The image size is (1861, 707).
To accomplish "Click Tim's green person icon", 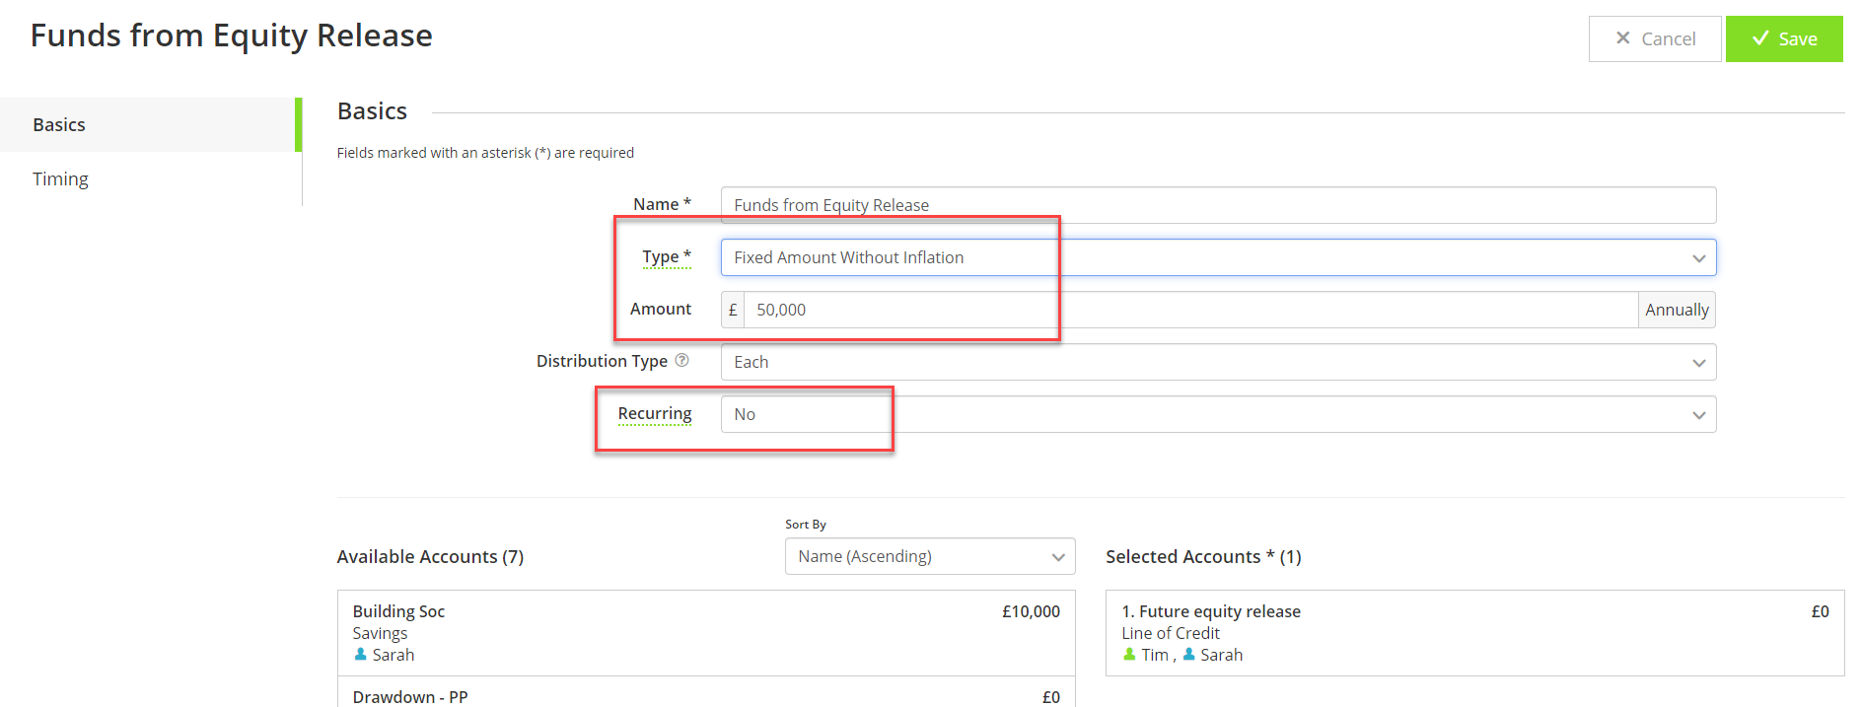I will 1129,655.
